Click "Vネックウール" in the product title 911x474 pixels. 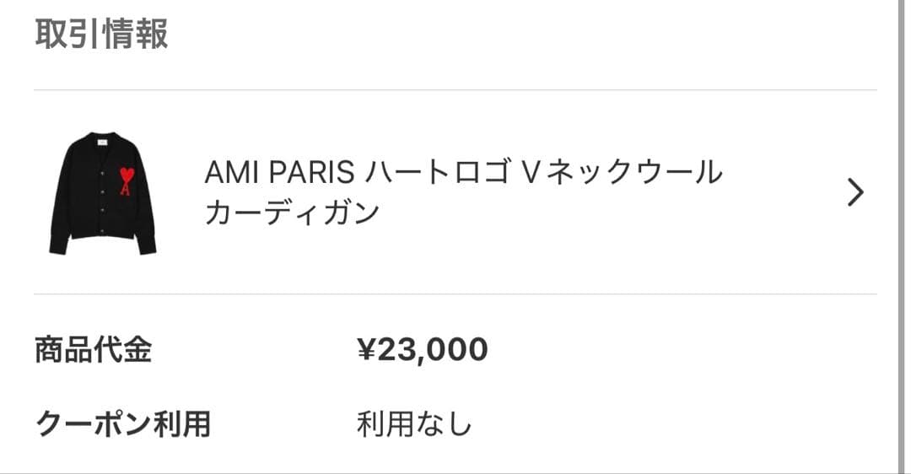click(x=623, y=172)
